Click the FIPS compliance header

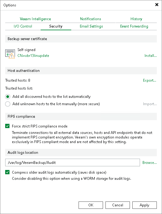point(81,116)
